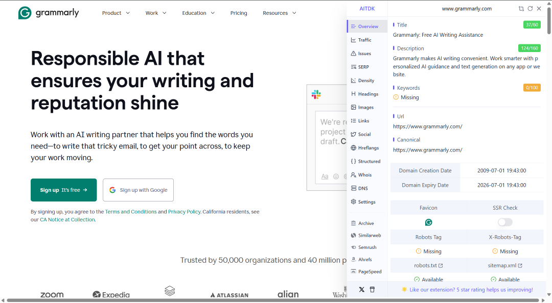
Task: Click the Grammarly logo
Action: click(49, 13)
